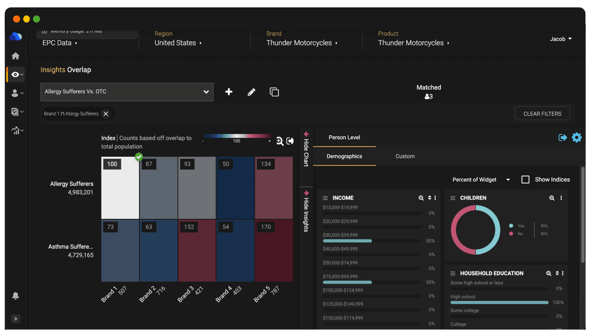Click the pencil edit icon
Image resolution: width=590 pixels, height=332 pixels.
coord(251,92)
